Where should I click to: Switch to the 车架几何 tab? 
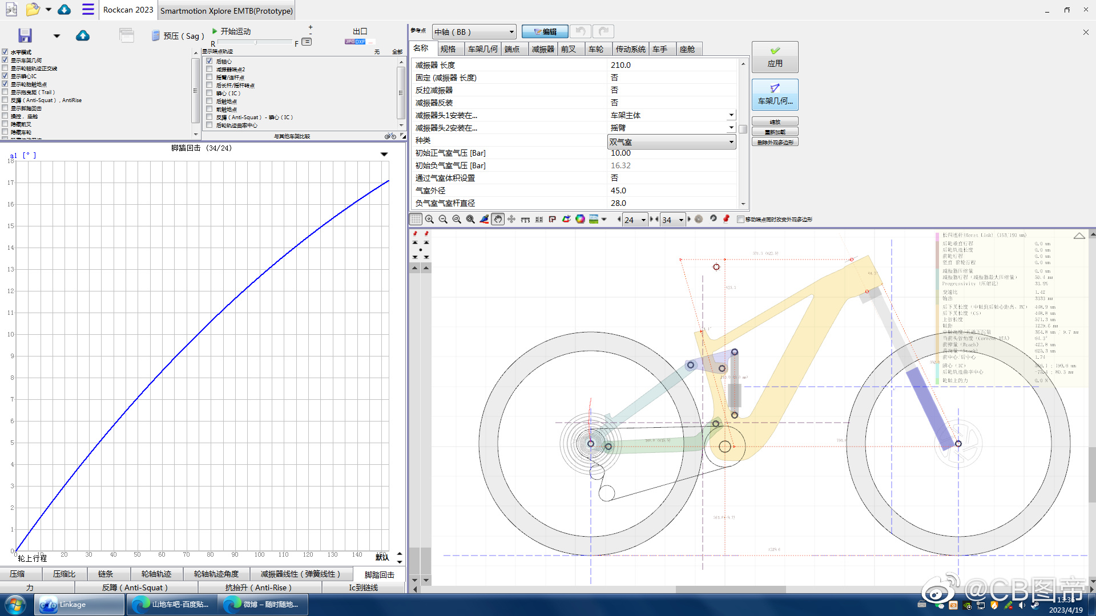pyautogui.click(x=483, y=49)
